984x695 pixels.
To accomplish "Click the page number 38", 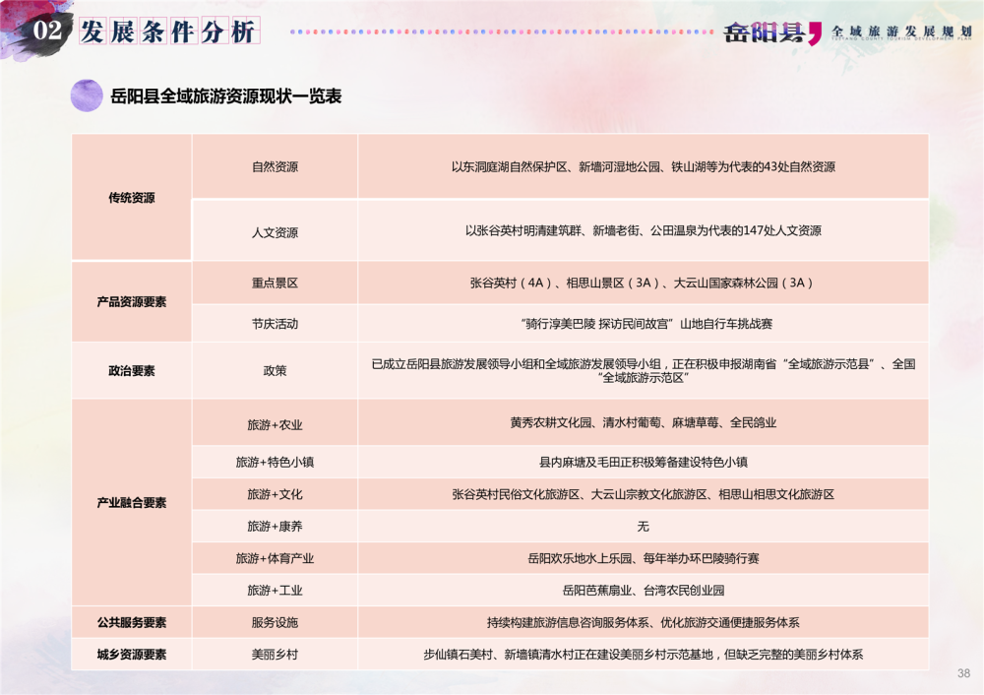I will [x=963, y=673].
